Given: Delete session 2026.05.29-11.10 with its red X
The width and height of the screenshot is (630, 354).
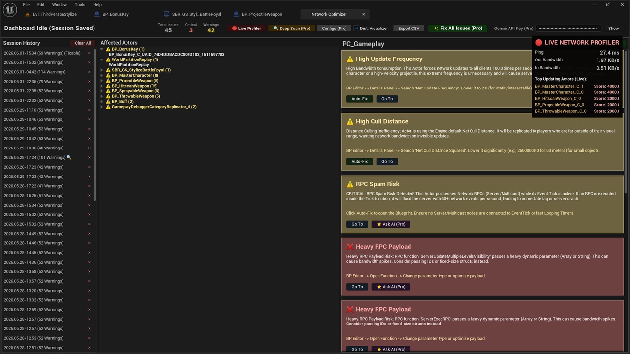Looking at the screenshot, I should click(89, 110).
